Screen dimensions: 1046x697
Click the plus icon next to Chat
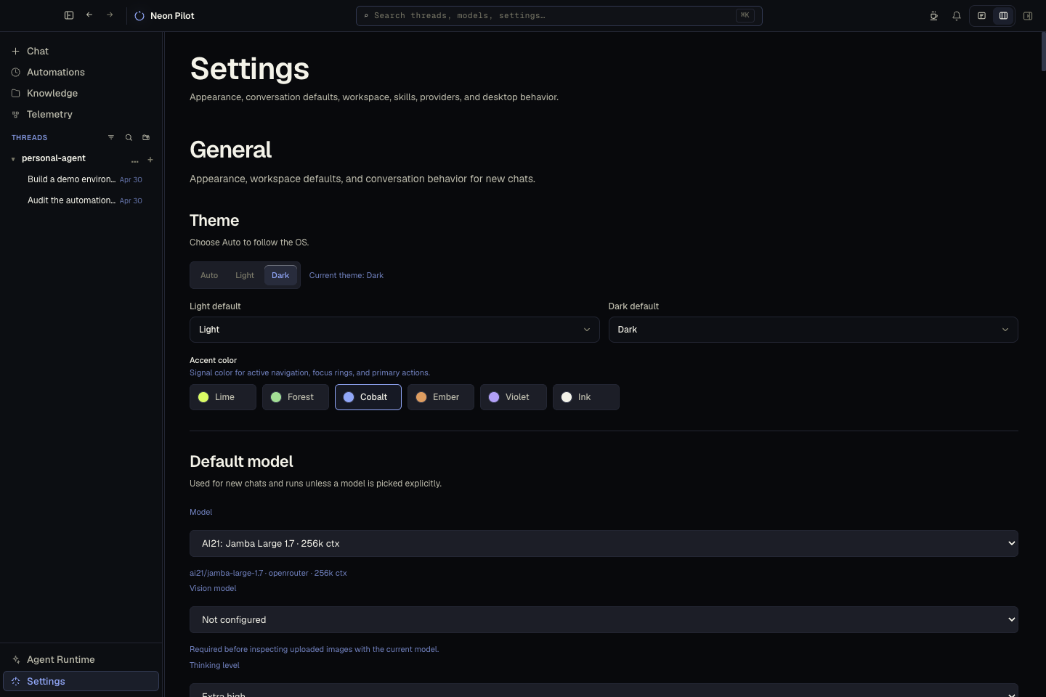tap(15, 52)
